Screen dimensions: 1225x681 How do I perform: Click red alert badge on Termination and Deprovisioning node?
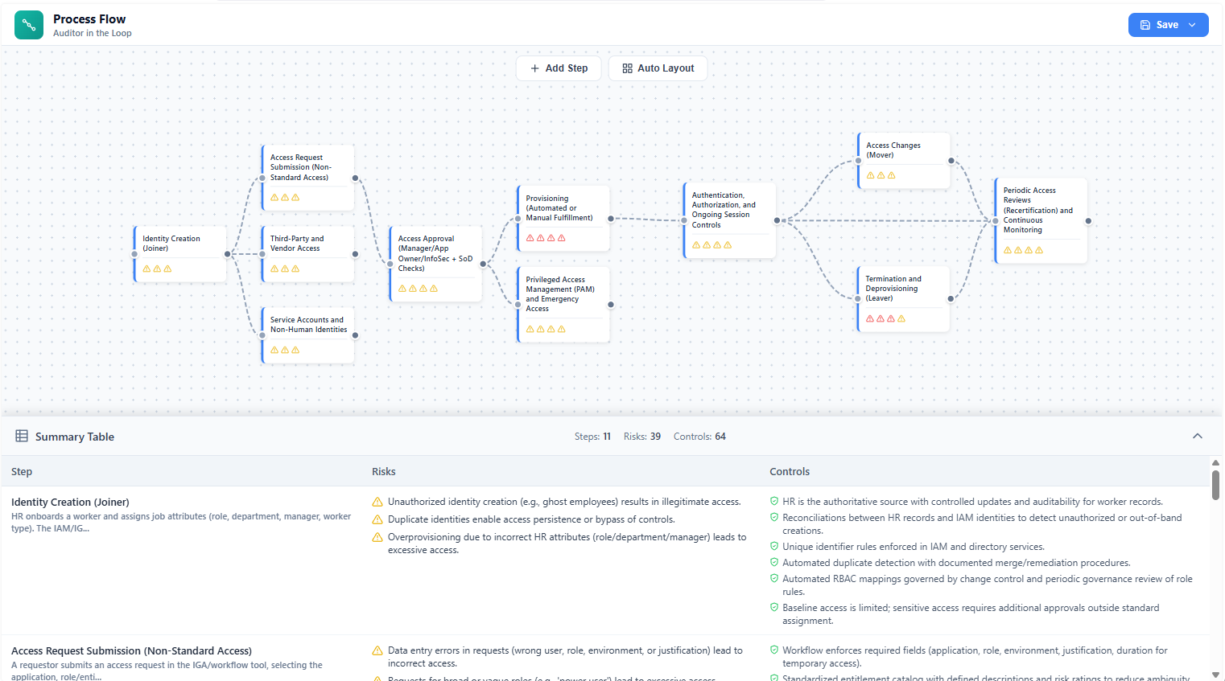pyautogui.click(x=871, y=318)
